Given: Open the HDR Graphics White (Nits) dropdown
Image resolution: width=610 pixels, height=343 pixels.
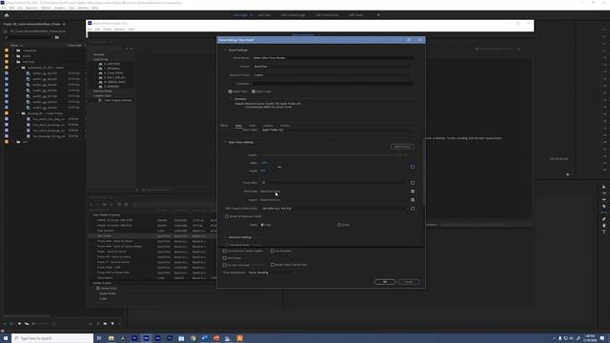Looking at the screenshot, I should tap(335, 209).
